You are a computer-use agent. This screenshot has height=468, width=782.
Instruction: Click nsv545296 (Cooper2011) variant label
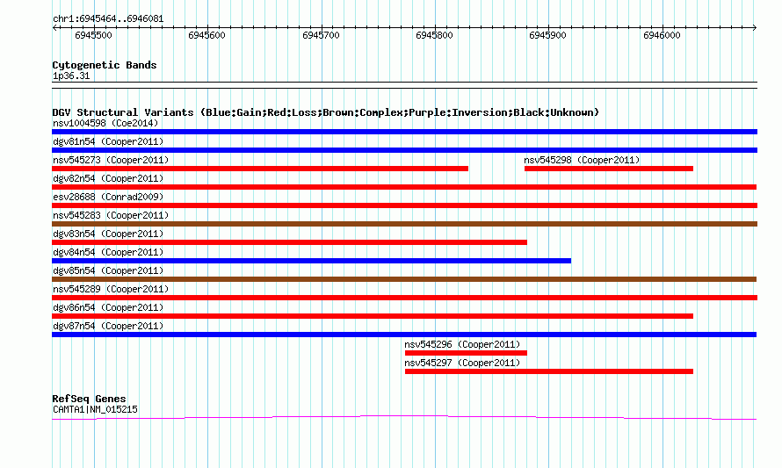click(462, 344)
